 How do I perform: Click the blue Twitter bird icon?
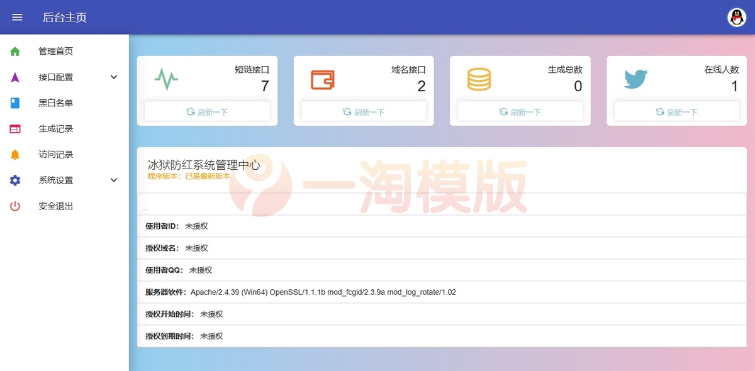click(635, 80)
